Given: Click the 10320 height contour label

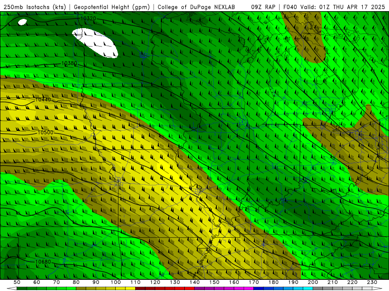Looking at the screenshot, I should coord(88,18).
